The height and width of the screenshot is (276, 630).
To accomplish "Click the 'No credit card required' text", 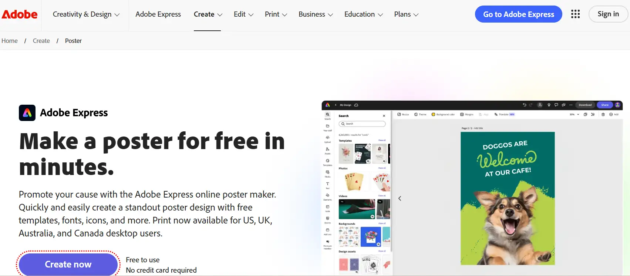I will (161, 270).
